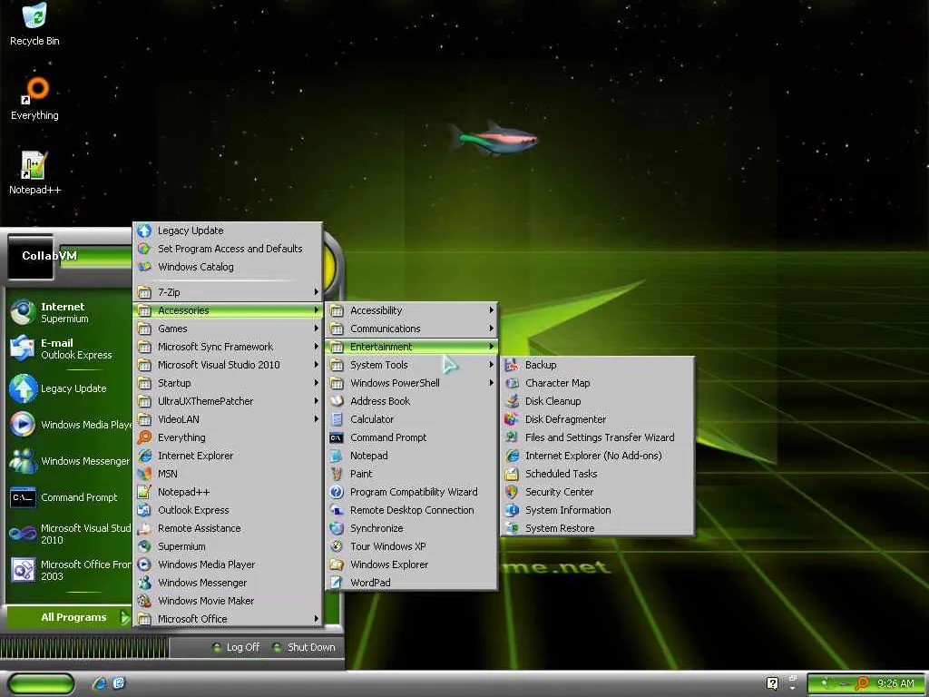Screen dimensions: 929x697
Task: Open Remote Assistance entry
Action: (x=228, y=528)
